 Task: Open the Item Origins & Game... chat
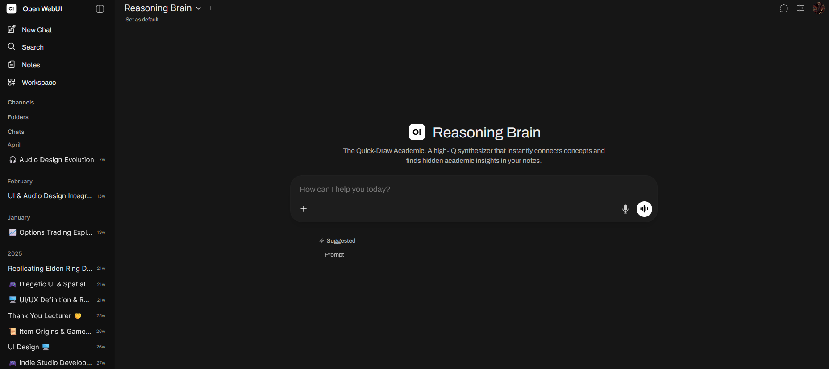pyautogui.click(x=57, y=332)
